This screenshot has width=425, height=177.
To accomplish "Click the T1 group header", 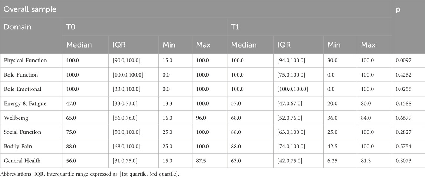I will pyautogui.click(x=235, y=27).
